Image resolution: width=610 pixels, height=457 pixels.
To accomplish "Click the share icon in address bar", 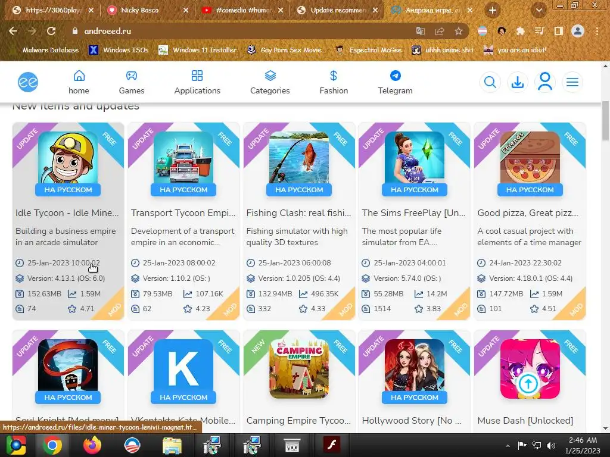I will click(440, 31).
